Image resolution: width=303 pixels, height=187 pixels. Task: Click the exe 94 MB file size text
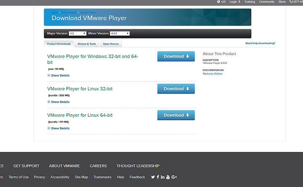click(x=56, y=69)
